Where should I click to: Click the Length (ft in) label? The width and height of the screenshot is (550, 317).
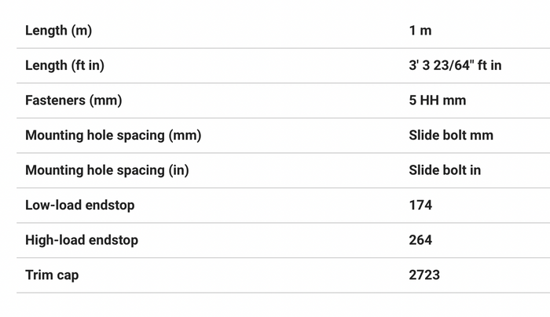click(64, 65)
